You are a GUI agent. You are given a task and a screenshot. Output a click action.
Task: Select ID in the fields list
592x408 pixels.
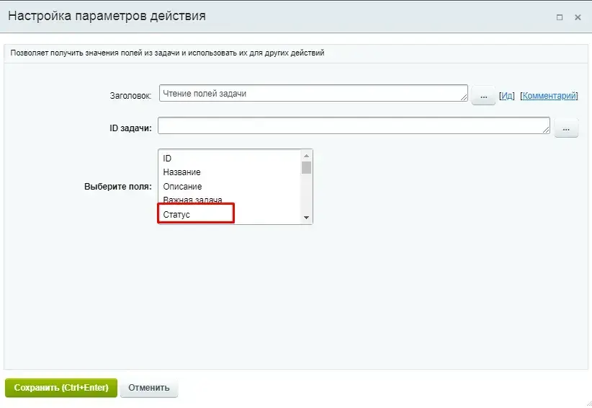[230, 159]
